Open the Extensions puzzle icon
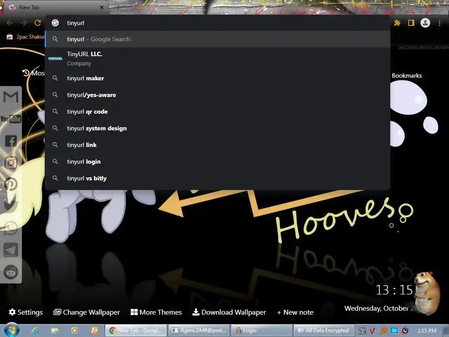The width and height of the screenshot is (449, 337). click(397, 23)
